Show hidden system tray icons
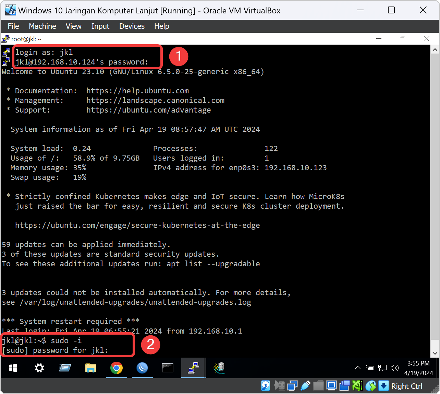Image resolution: width=440 pixels, height=394 pixels. 357,368
